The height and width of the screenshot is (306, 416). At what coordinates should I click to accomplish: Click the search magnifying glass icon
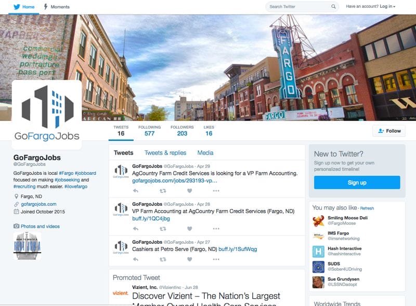point(333,7)
